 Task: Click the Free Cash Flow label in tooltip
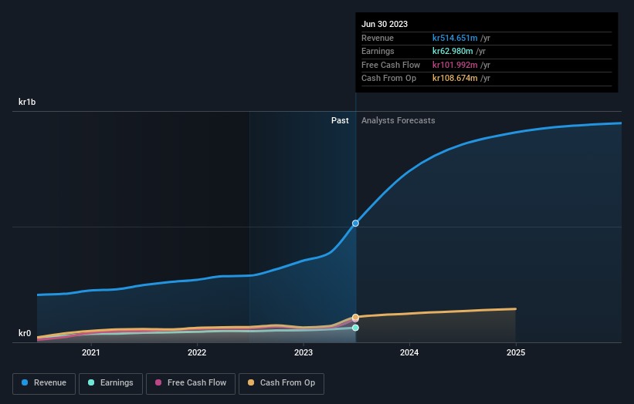[391, 65]
